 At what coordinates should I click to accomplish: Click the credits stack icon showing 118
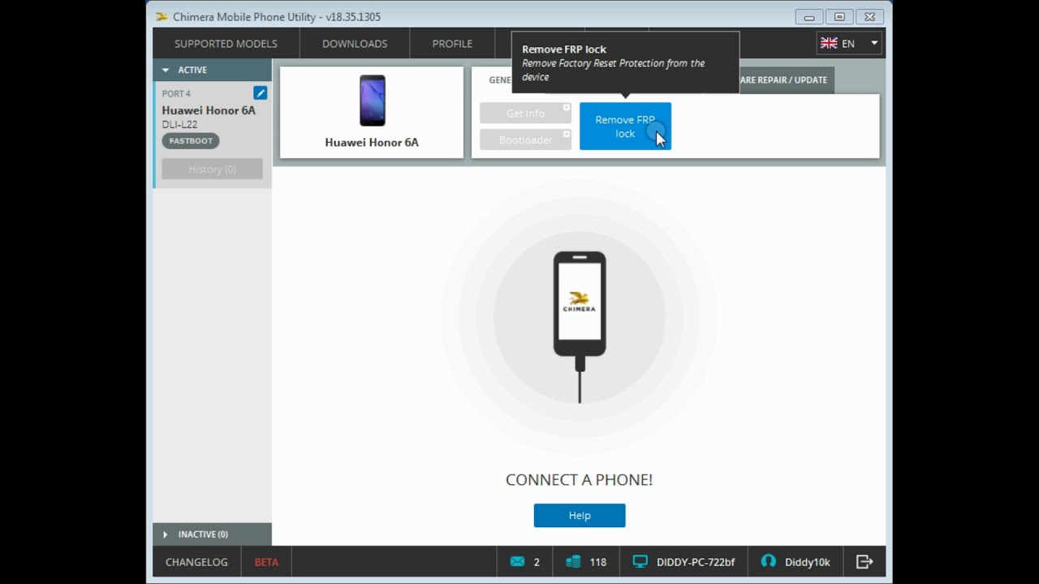coord(574,561)
